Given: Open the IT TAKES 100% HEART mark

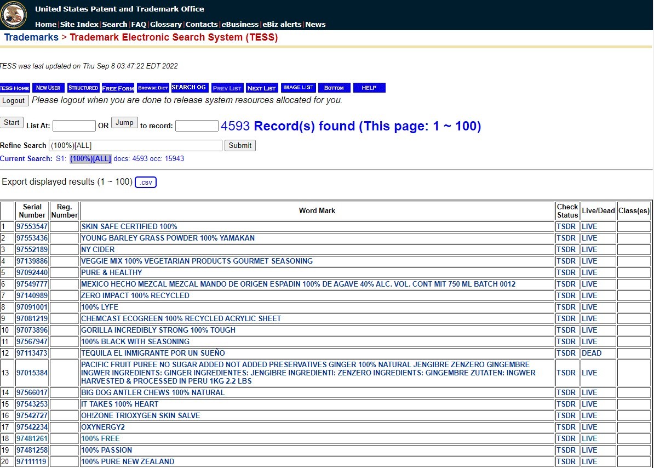Looking at the screenshot, I should (120, 404).
